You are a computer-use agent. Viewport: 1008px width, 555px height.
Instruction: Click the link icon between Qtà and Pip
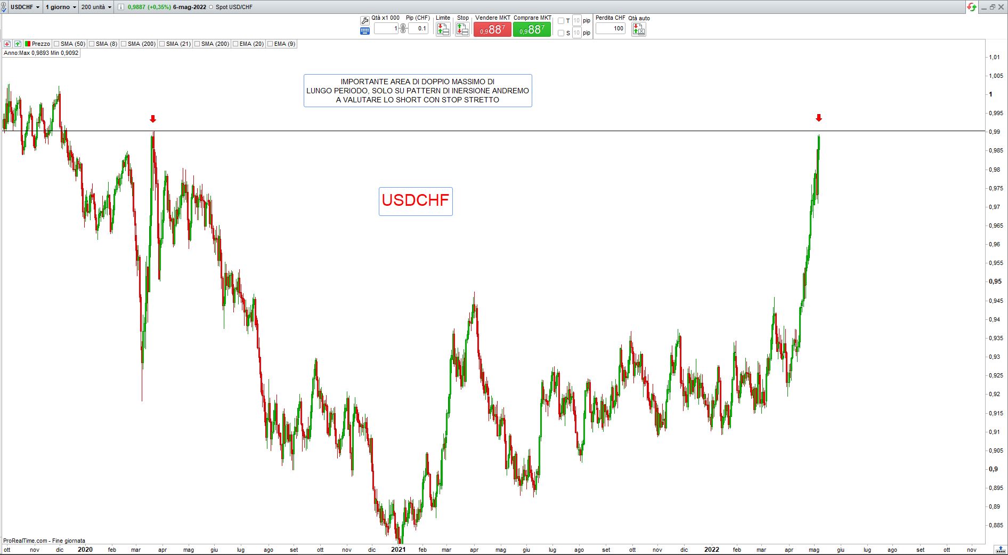click(403, 28)
